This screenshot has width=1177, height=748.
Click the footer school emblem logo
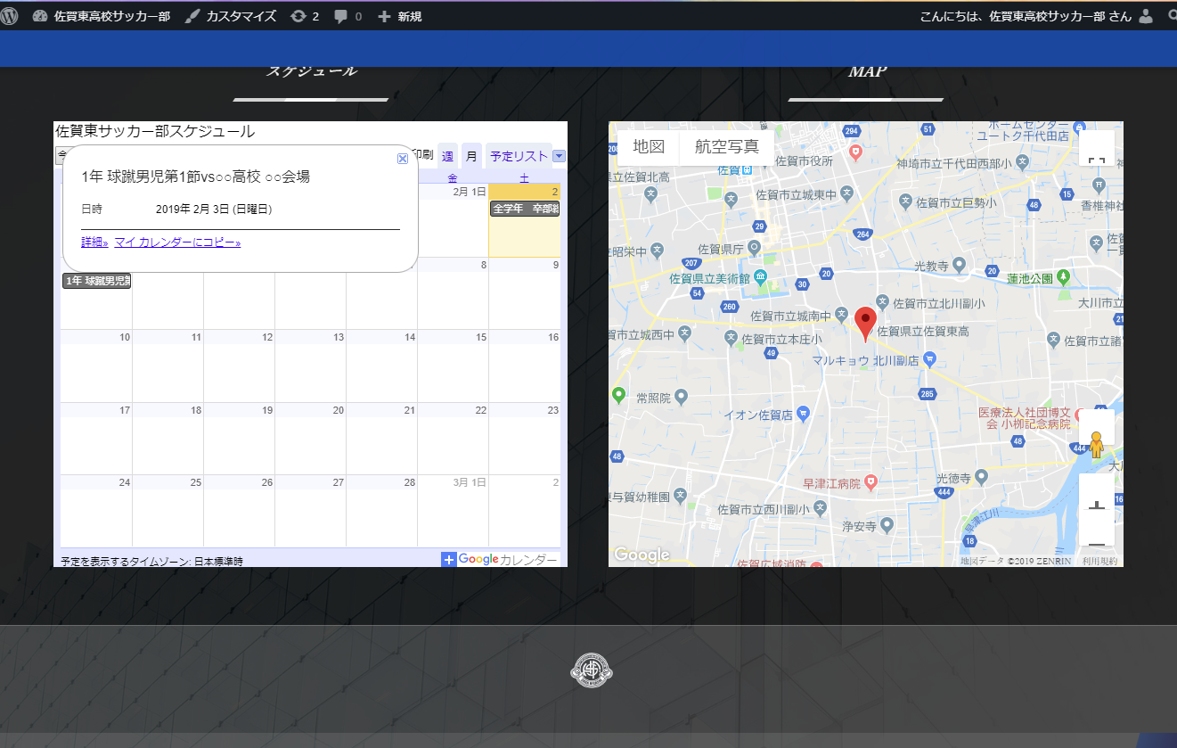(592, 670)
